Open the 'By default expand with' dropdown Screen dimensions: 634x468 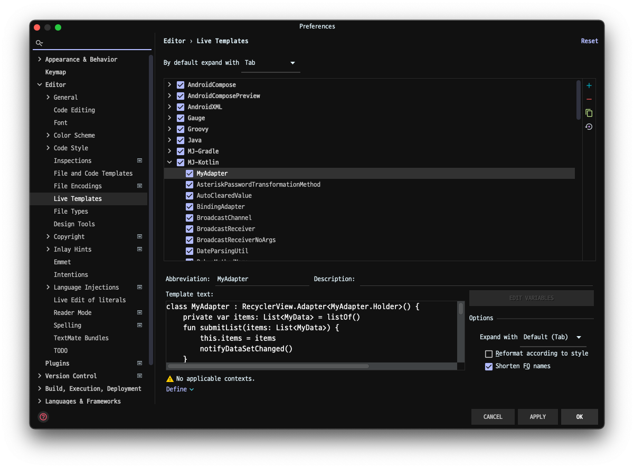coord(293,62)
